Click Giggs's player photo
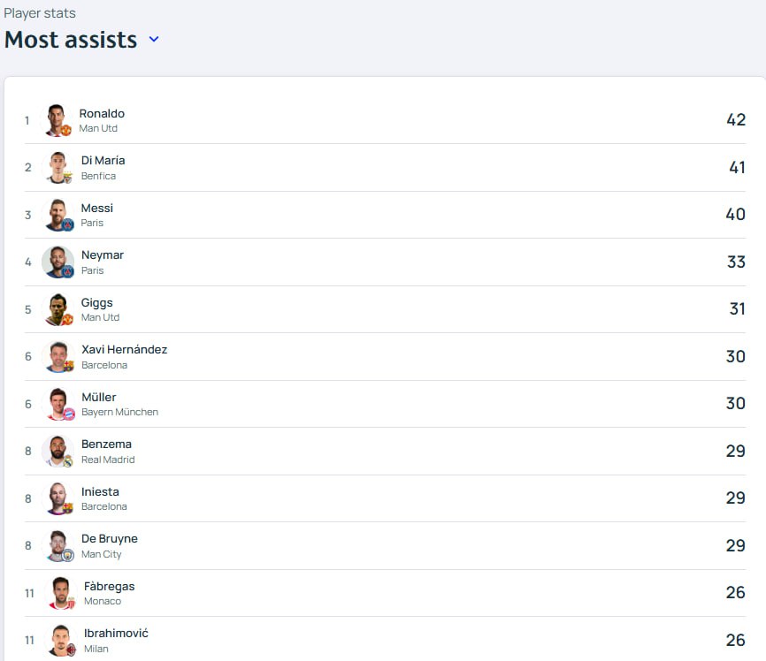This screenshot has width=766, height=661. click(58, 309)
